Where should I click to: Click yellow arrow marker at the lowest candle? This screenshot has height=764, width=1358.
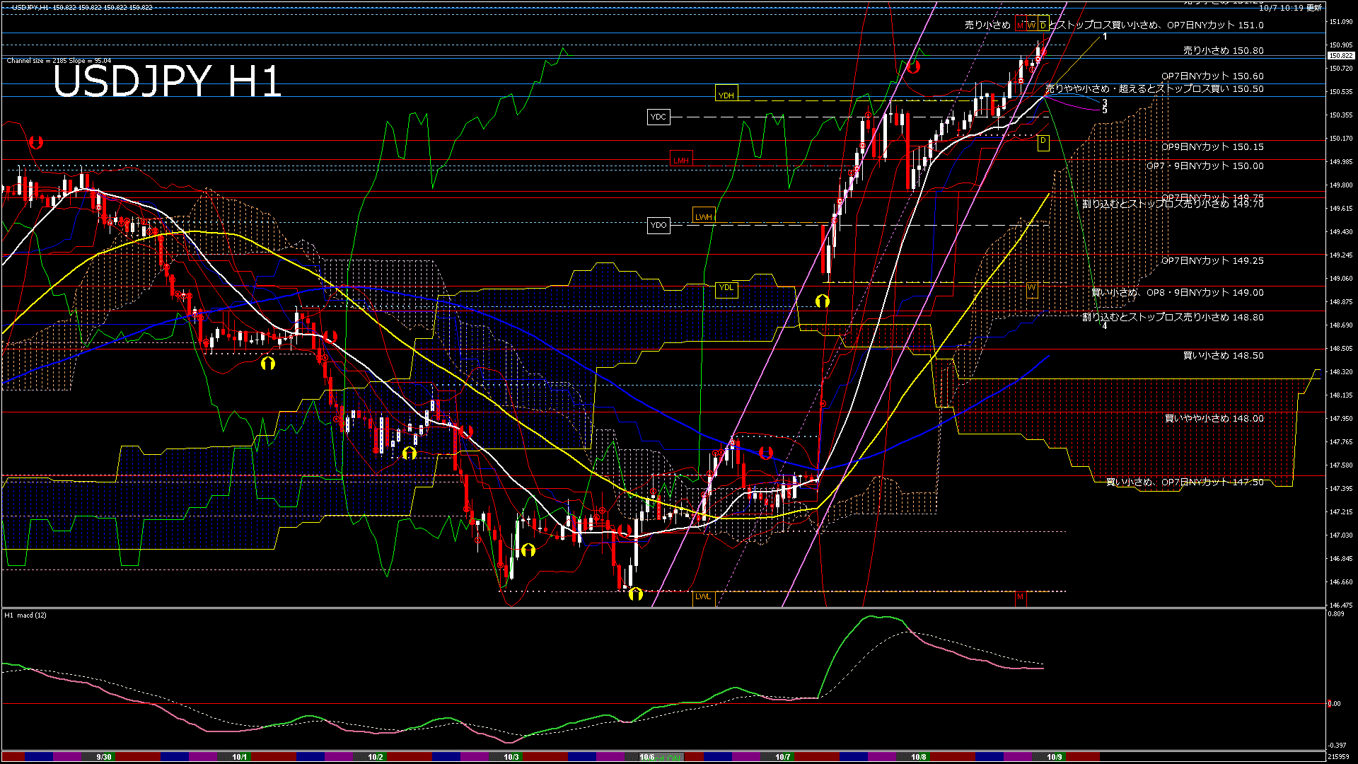tap(635, 594)
